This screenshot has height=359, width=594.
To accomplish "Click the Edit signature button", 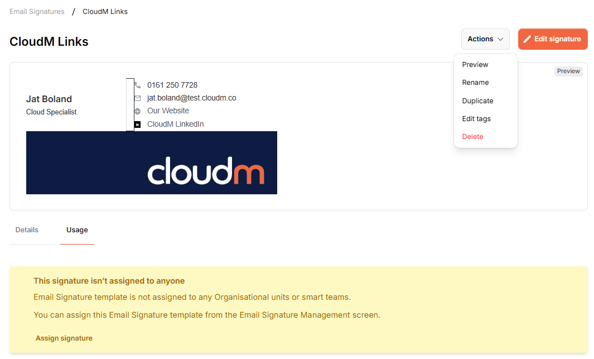I will point(553,39).
